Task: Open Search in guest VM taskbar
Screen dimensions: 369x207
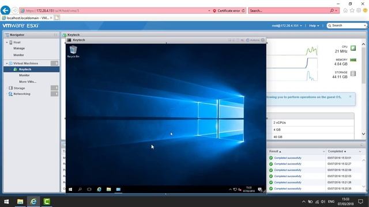Action: (80, 189)
